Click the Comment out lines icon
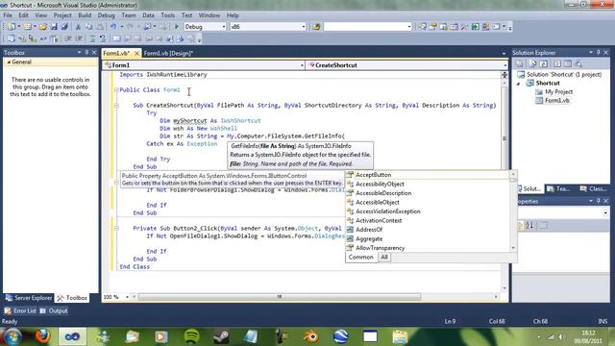The image size is (615, 346). pyautogui.click(x=92, y=38)
